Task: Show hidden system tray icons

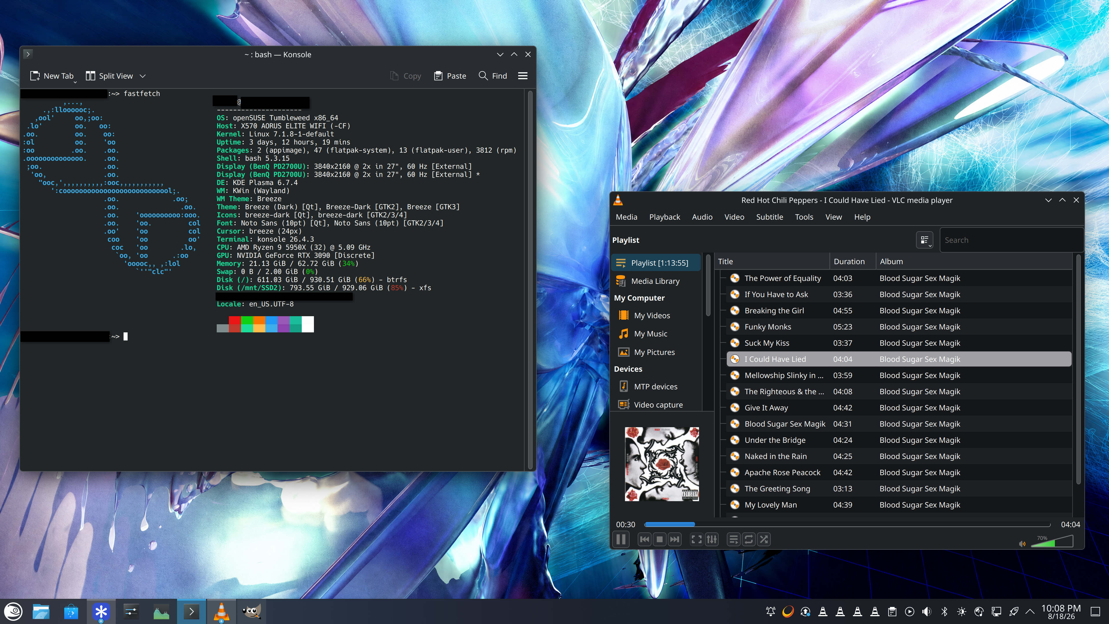Action: tap(1030, 612)
